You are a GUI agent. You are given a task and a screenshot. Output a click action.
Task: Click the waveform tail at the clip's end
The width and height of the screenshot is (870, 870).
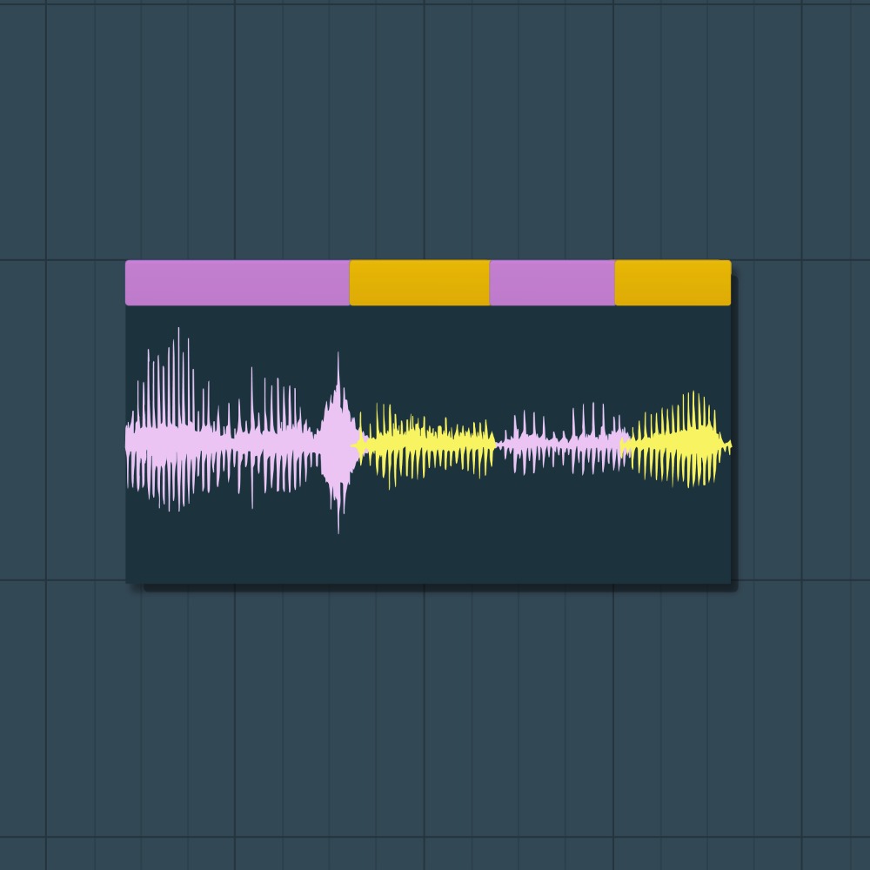tap(726, 445)
